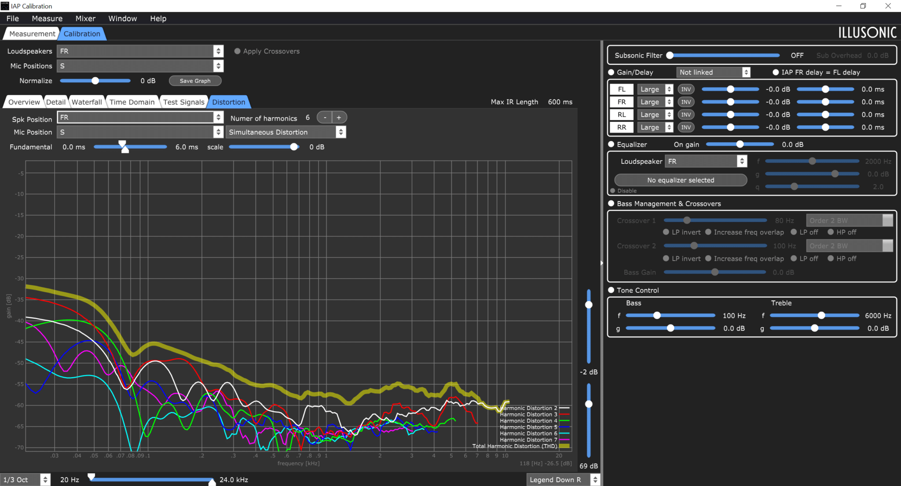Click the FL gain slider

730,89
